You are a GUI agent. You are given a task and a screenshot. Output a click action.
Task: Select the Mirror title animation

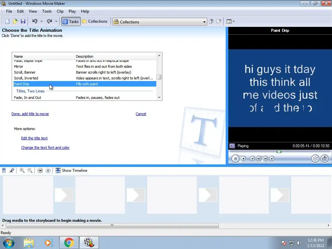[85, 66]
